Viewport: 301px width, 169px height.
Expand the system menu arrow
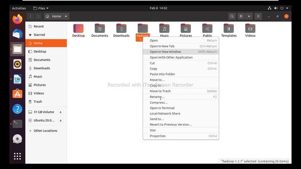287,8
